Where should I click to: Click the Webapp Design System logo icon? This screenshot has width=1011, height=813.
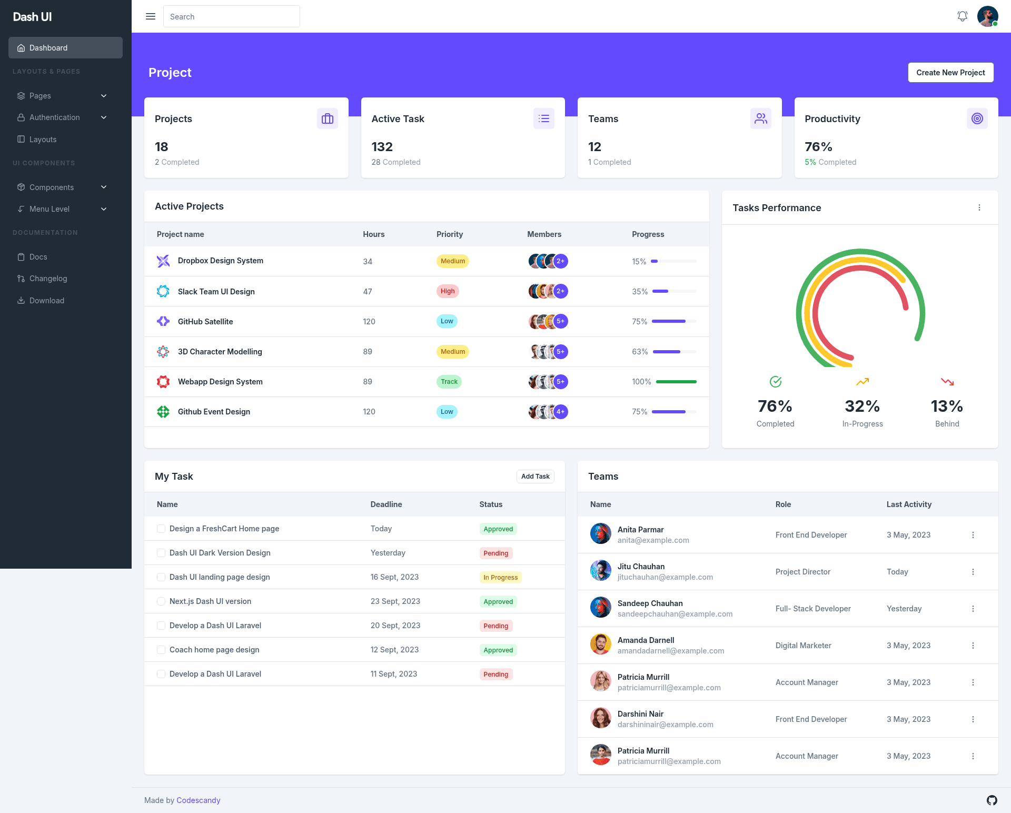click(163, 382)
